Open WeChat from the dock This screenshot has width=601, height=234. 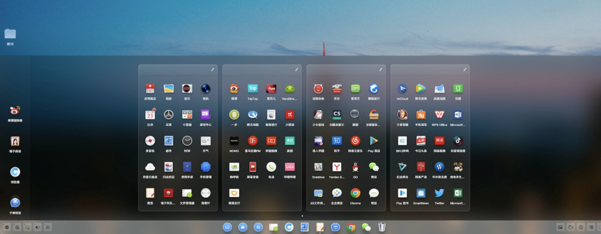tap(366, 227)
